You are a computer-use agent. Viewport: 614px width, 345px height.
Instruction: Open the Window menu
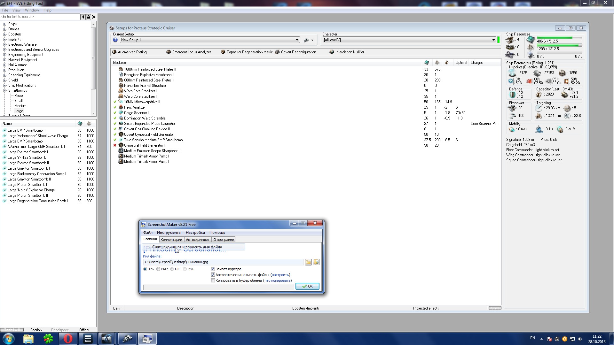point(32,10)
